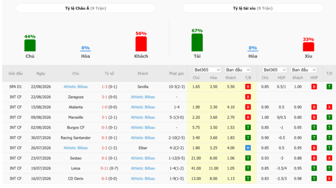Click the date 22/08/2026 in Sevilla row

click(x=41, y=87)
